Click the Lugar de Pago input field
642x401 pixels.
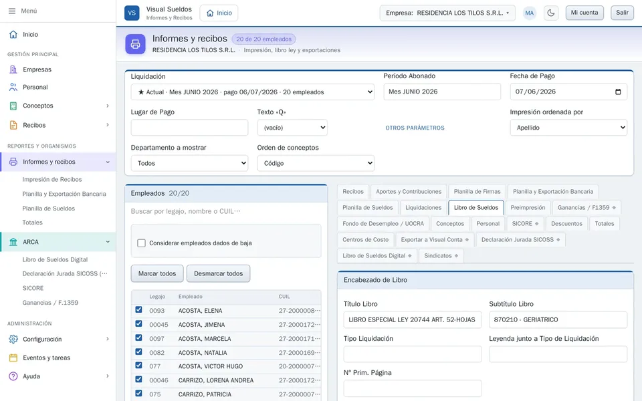click(x=189, y=128)
